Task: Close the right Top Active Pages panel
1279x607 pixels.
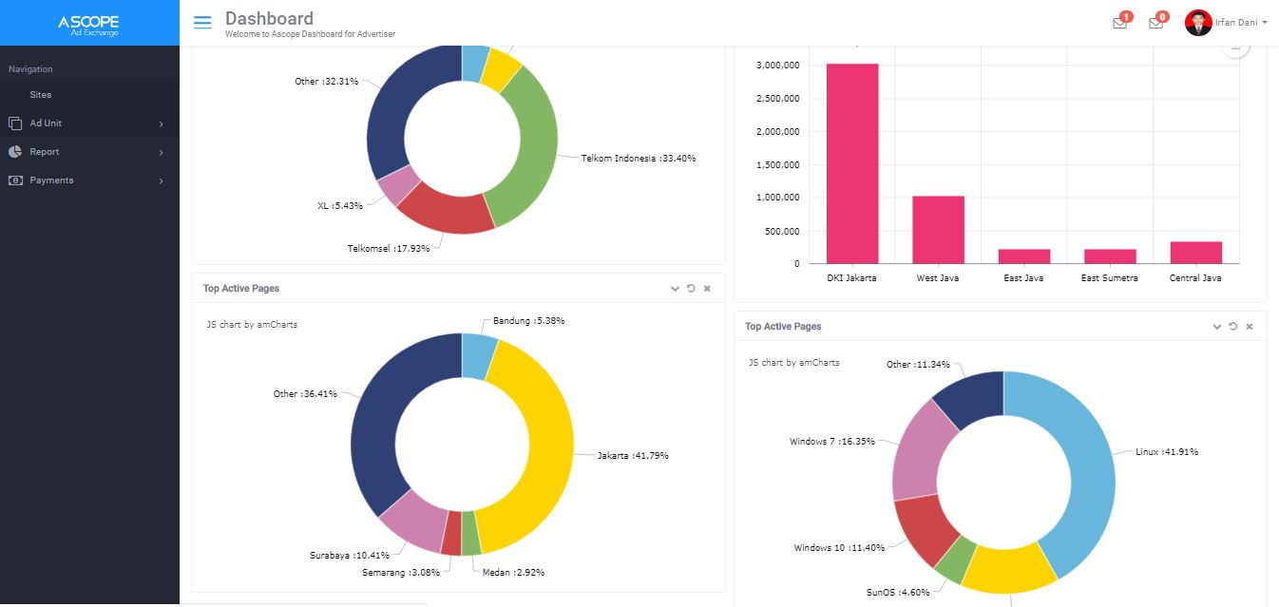Action: pyautogui.click(x=1250, y=326)
